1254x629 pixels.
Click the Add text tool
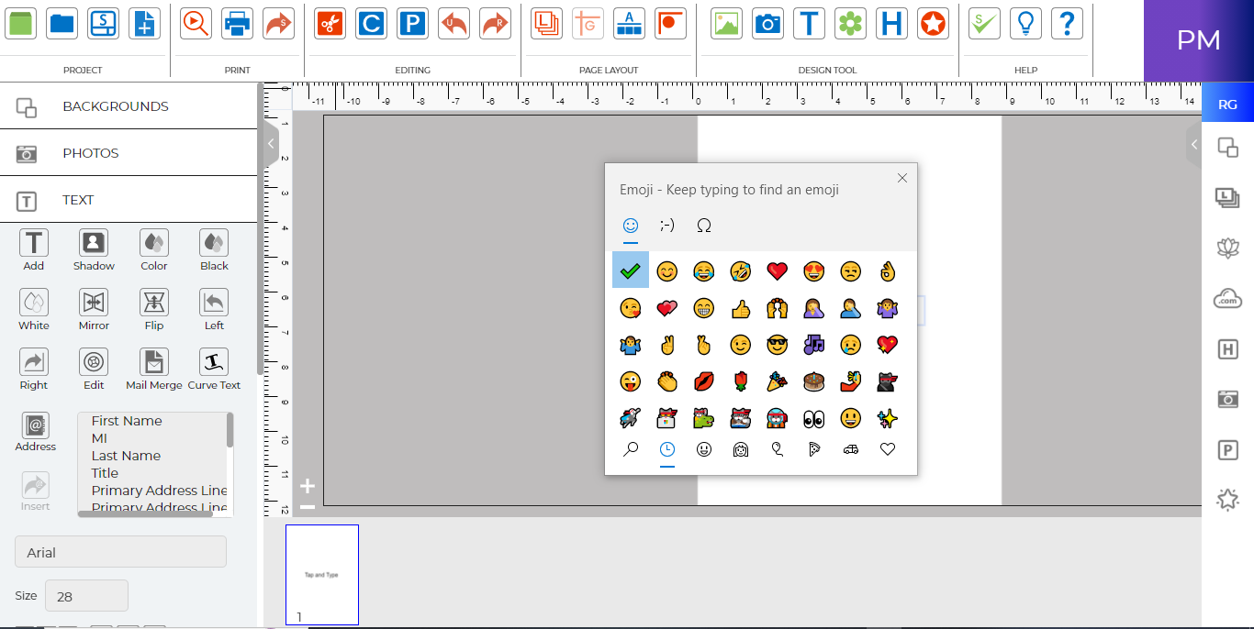point(34,250)
